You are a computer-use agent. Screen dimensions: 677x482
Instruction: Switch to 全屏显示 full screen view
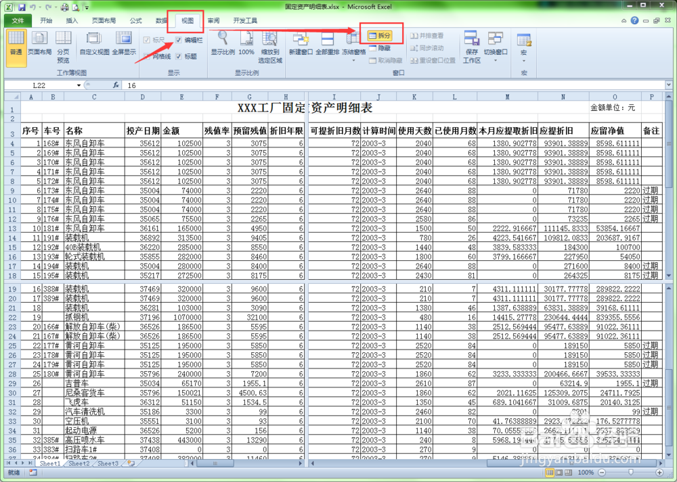tap(125, 44)
